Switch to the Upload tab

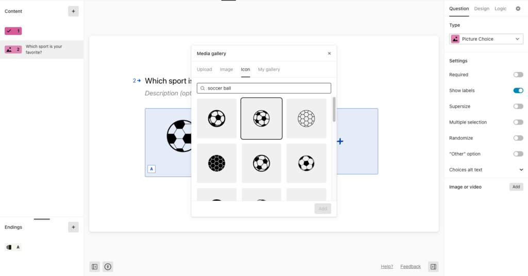click(204, 69)
